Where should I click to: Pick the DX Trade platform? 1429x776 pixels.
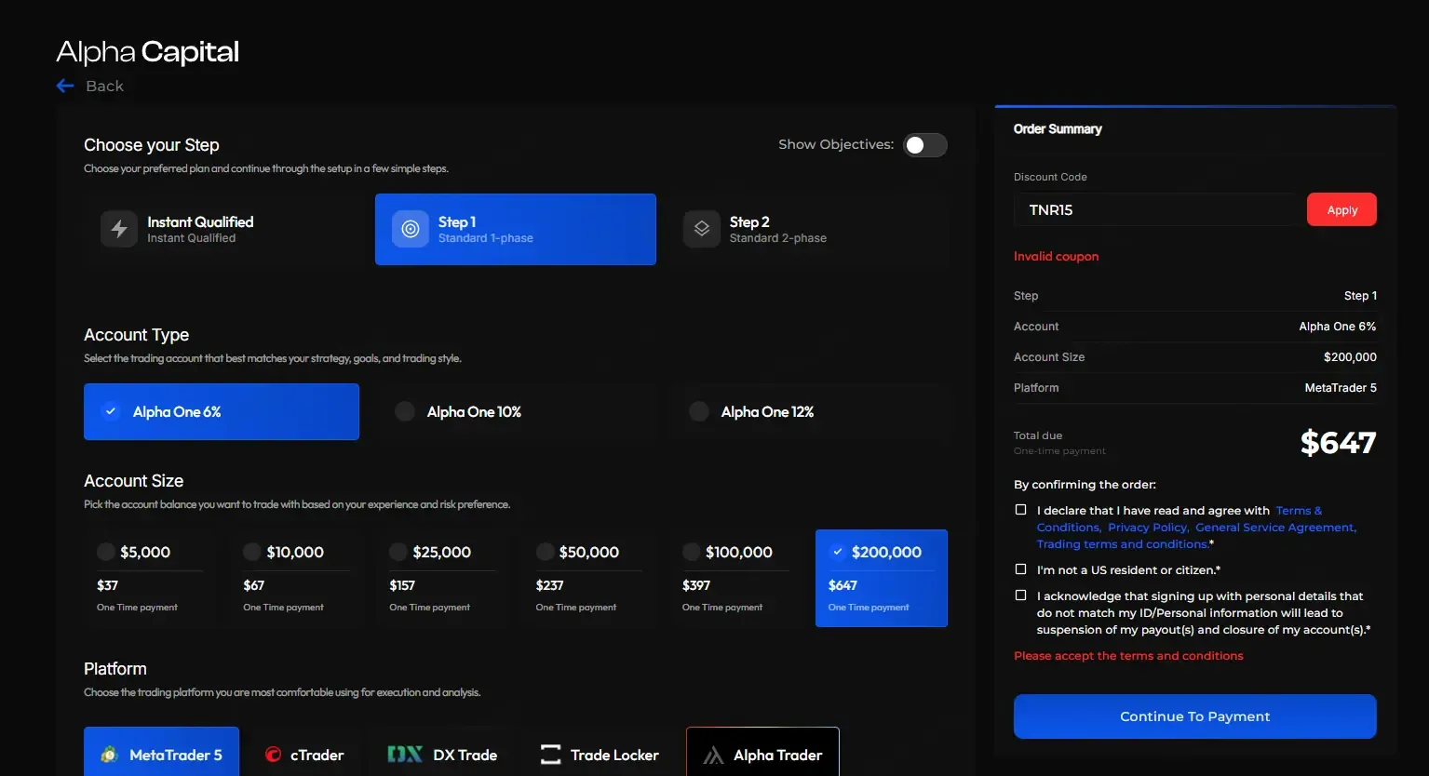pyautogui.click(x=443, y=755)
